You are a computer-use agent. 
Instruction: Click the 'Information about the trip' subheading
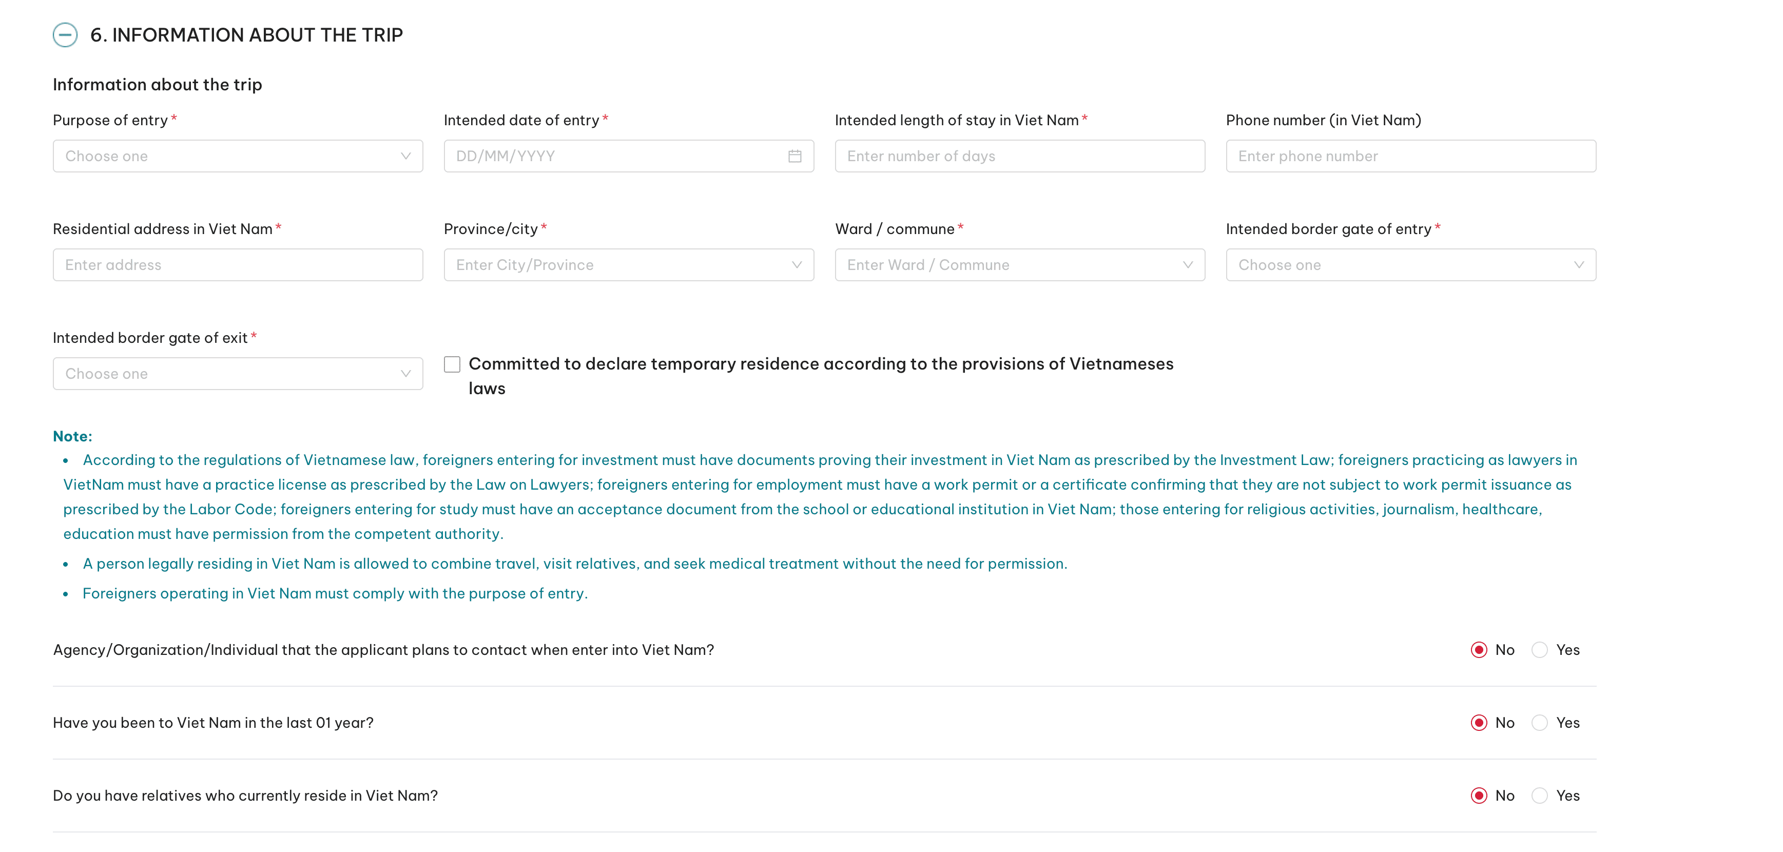coord(157,85)
